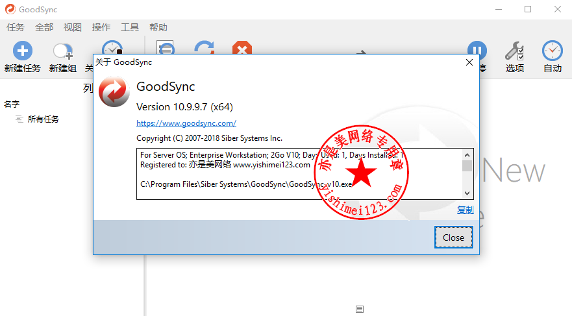
Task: Maximize the GoodSync main window
Action: [528, 10]
